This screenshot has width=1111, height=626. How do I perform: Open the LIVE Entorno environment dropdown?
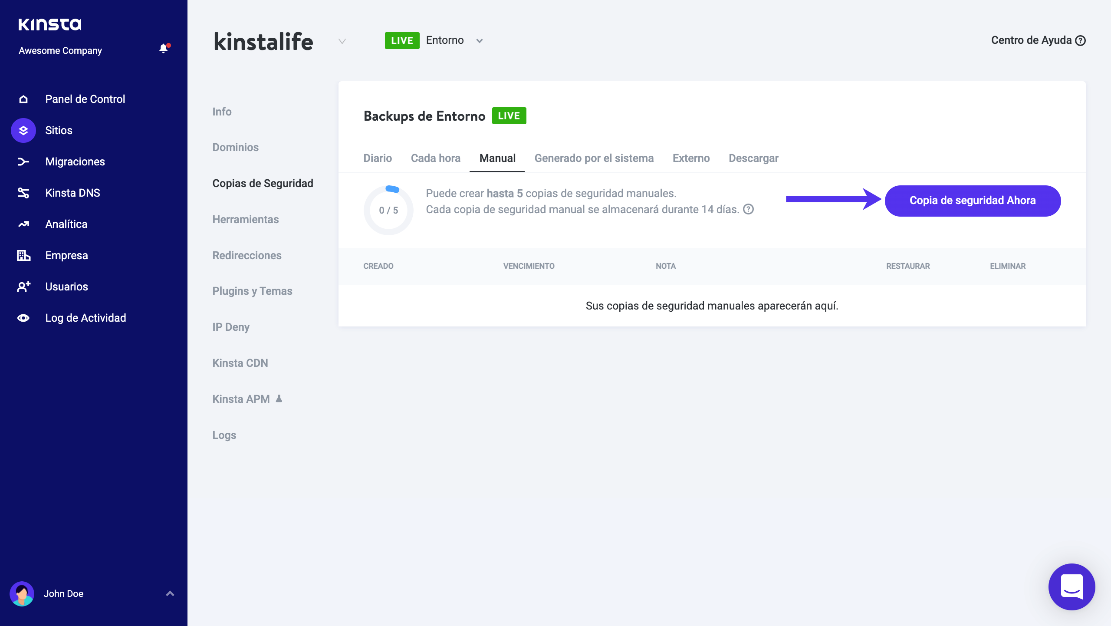coord(479,41)
